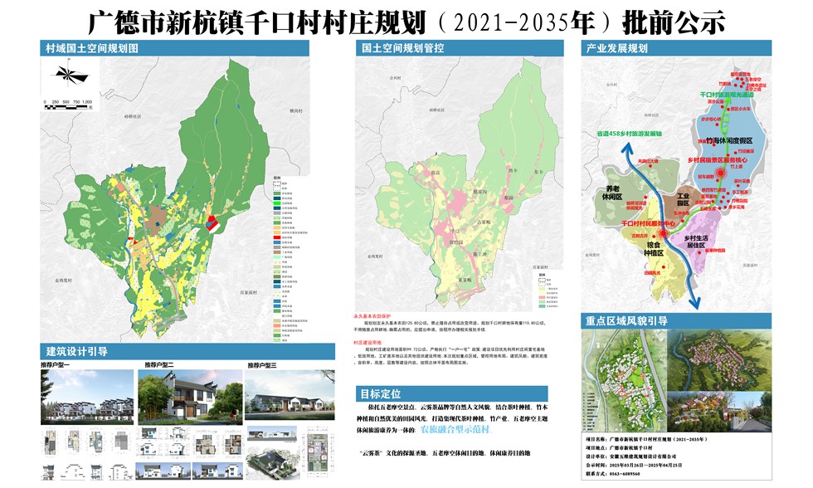The height and width of the screenshot is (488, 813).
Task: Click the brown 工业园区 zone
Action: [x=684, y=198]
